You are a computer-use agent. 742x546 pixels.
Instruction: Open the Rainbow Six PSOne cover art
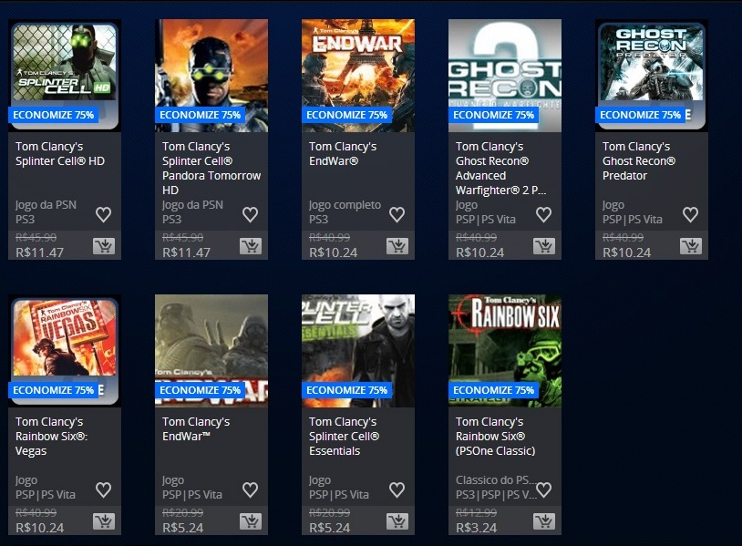click(x=504, y=351)
